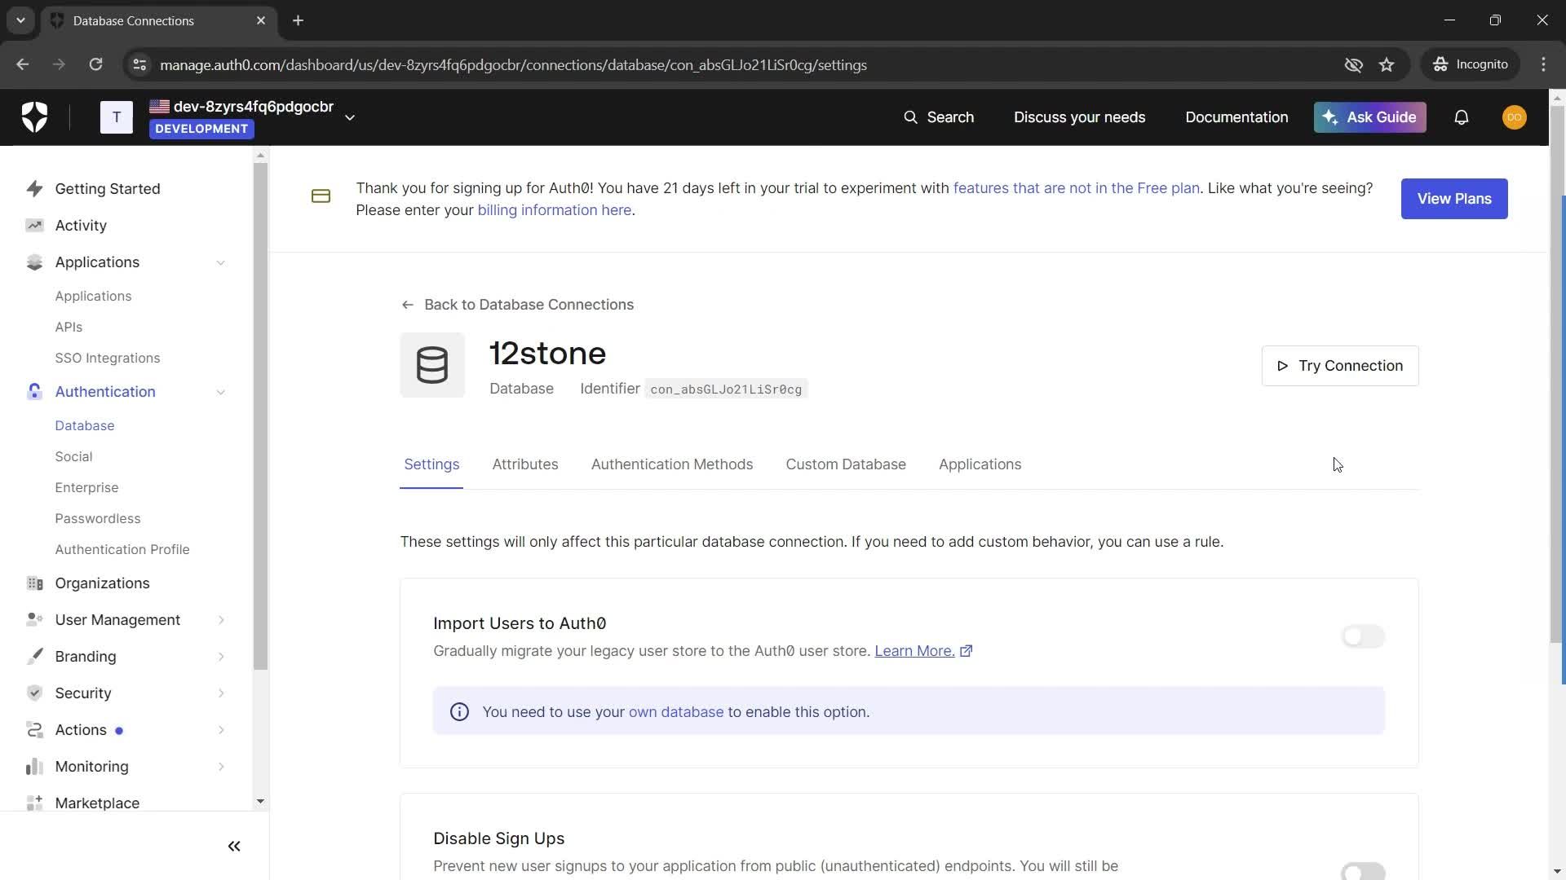
Task: Click the Activity chart icon
Action: [x=34, y=226]
